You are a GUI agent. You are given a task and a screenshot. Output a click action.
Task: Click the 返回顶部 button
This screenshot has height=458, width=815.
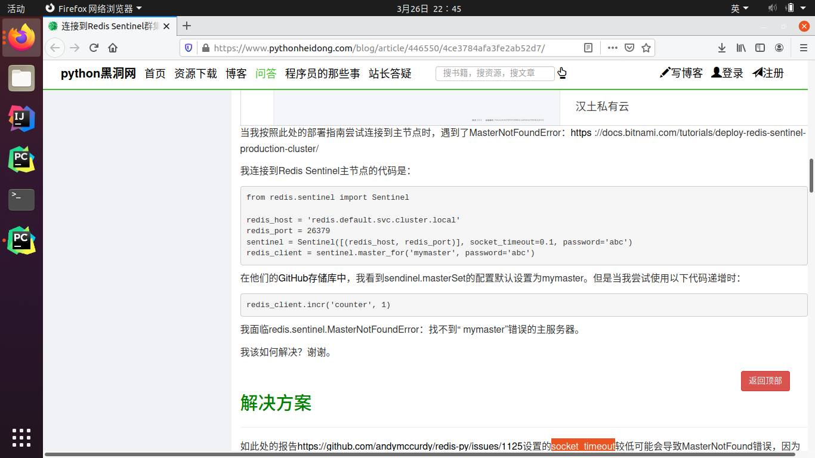[x=765, y=380]
